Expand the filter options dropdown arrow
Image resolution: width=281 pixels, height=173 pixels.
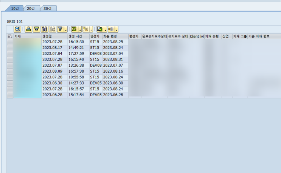65,30
